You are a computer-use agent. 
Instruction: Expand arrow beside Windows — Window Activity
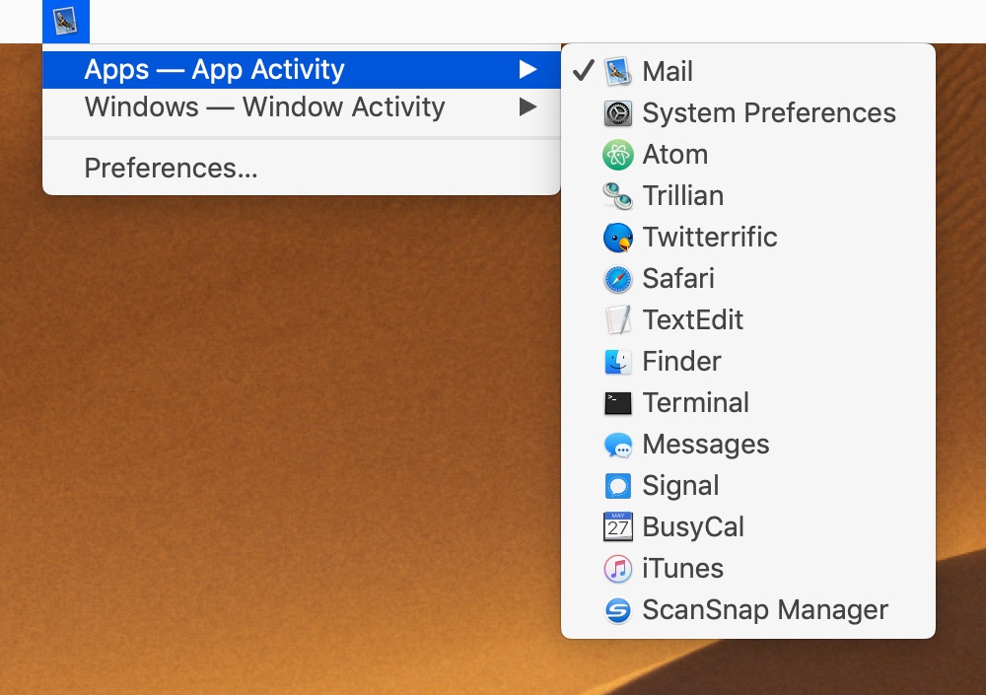click(528, 106)
